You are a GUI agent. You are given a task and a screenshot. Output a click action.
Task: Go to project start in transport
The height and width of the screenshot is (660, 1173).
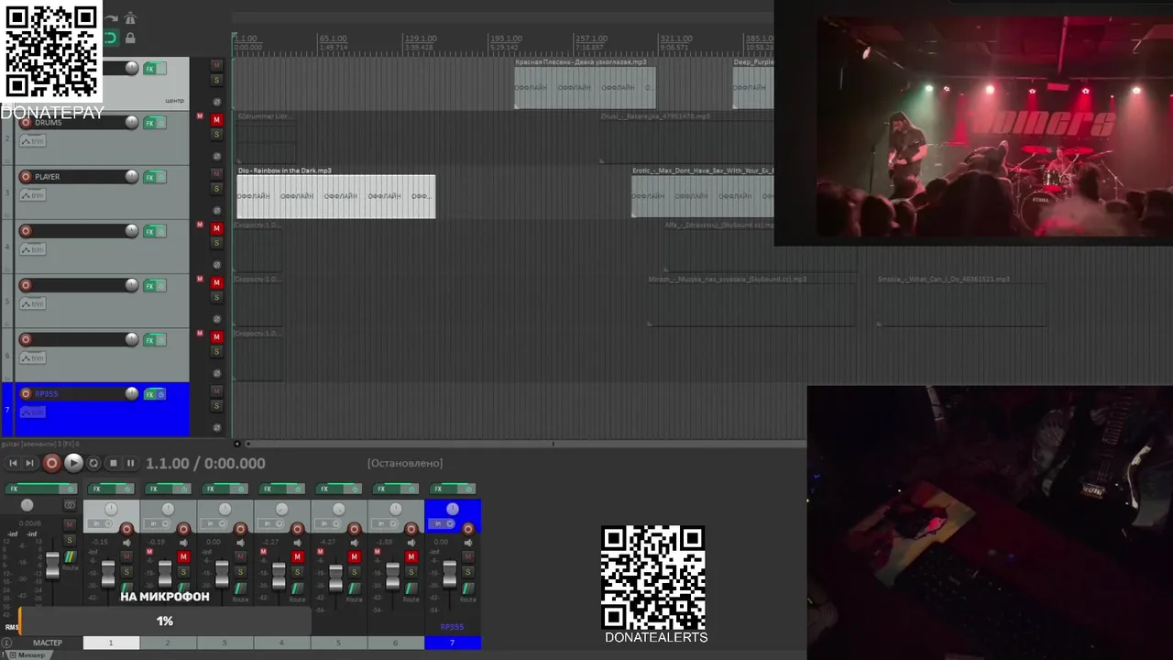pyautogui.click(x=13, y=464)
